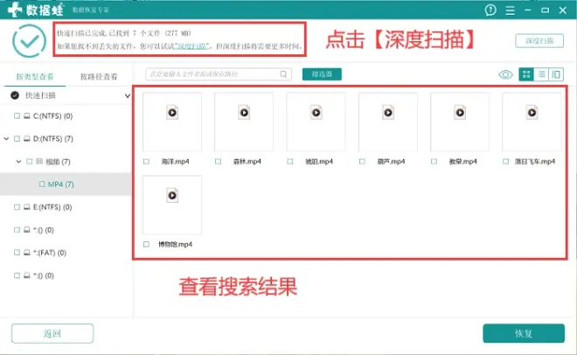Switch to detail pane view
This screenshot has height=355, width=577.
(x=556, y=74)
